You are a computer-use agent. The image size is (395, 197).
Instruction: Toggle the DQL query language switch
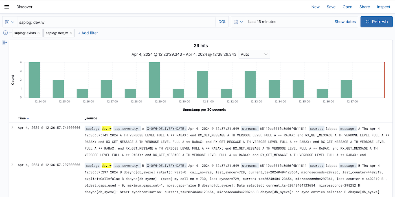pos(222,22)
